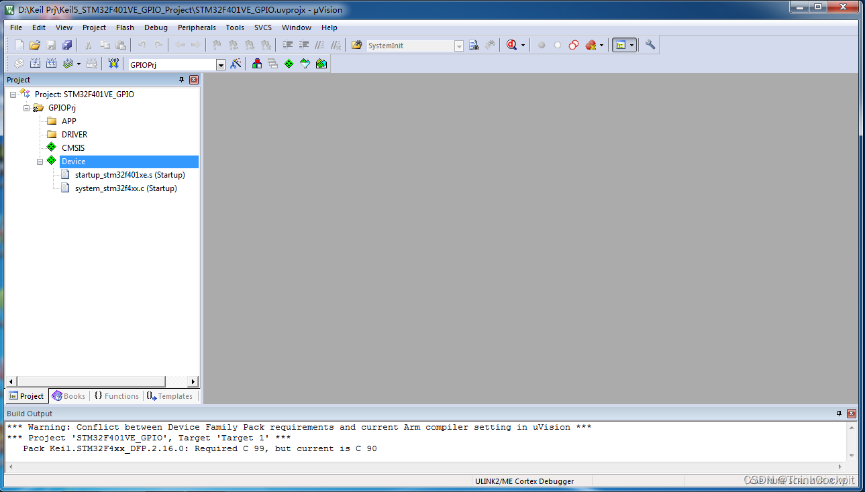Image resolution: width=865 pixels, height=492 pixels.
Task: Open the SVCS menu
Action: (263, 27)
